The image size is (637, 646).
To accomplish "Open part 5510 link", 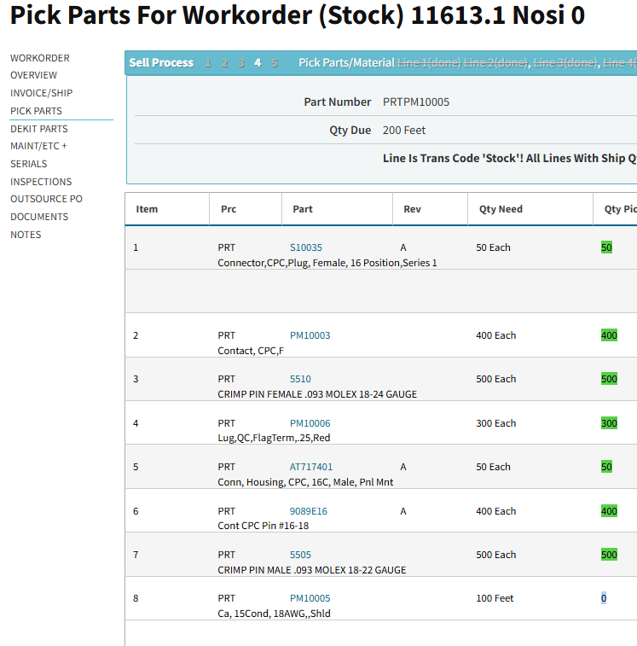I will tap(300, 379).
